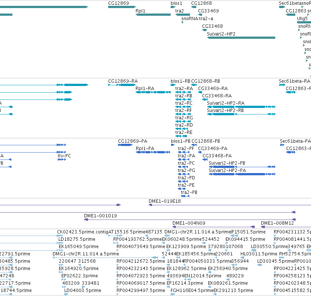Select the tra2-PE protein label
Screen dimensions: 311x296
[186, 185]
